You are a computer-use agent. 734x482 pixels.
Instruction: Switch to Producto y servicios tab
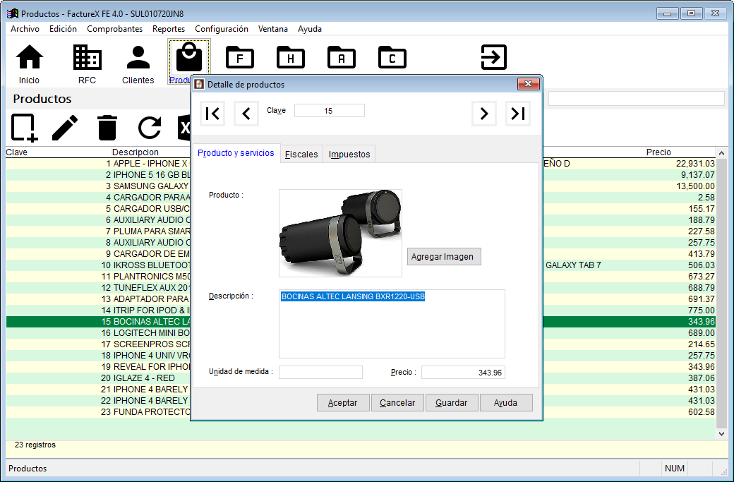coord(236,153)
